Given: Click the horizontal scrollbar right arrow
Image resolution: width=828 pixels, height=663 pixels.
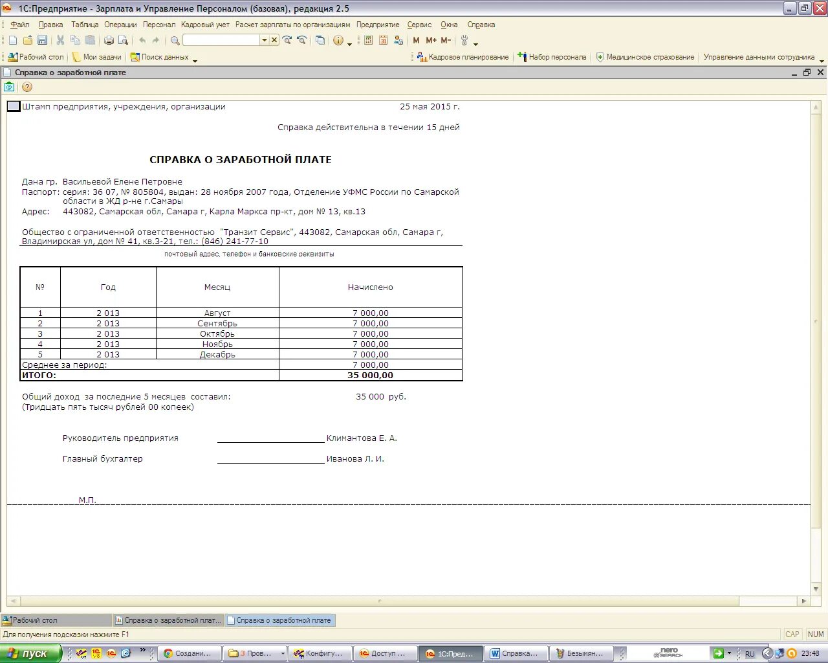Looking at the screenshot, I should pos(804,601).
